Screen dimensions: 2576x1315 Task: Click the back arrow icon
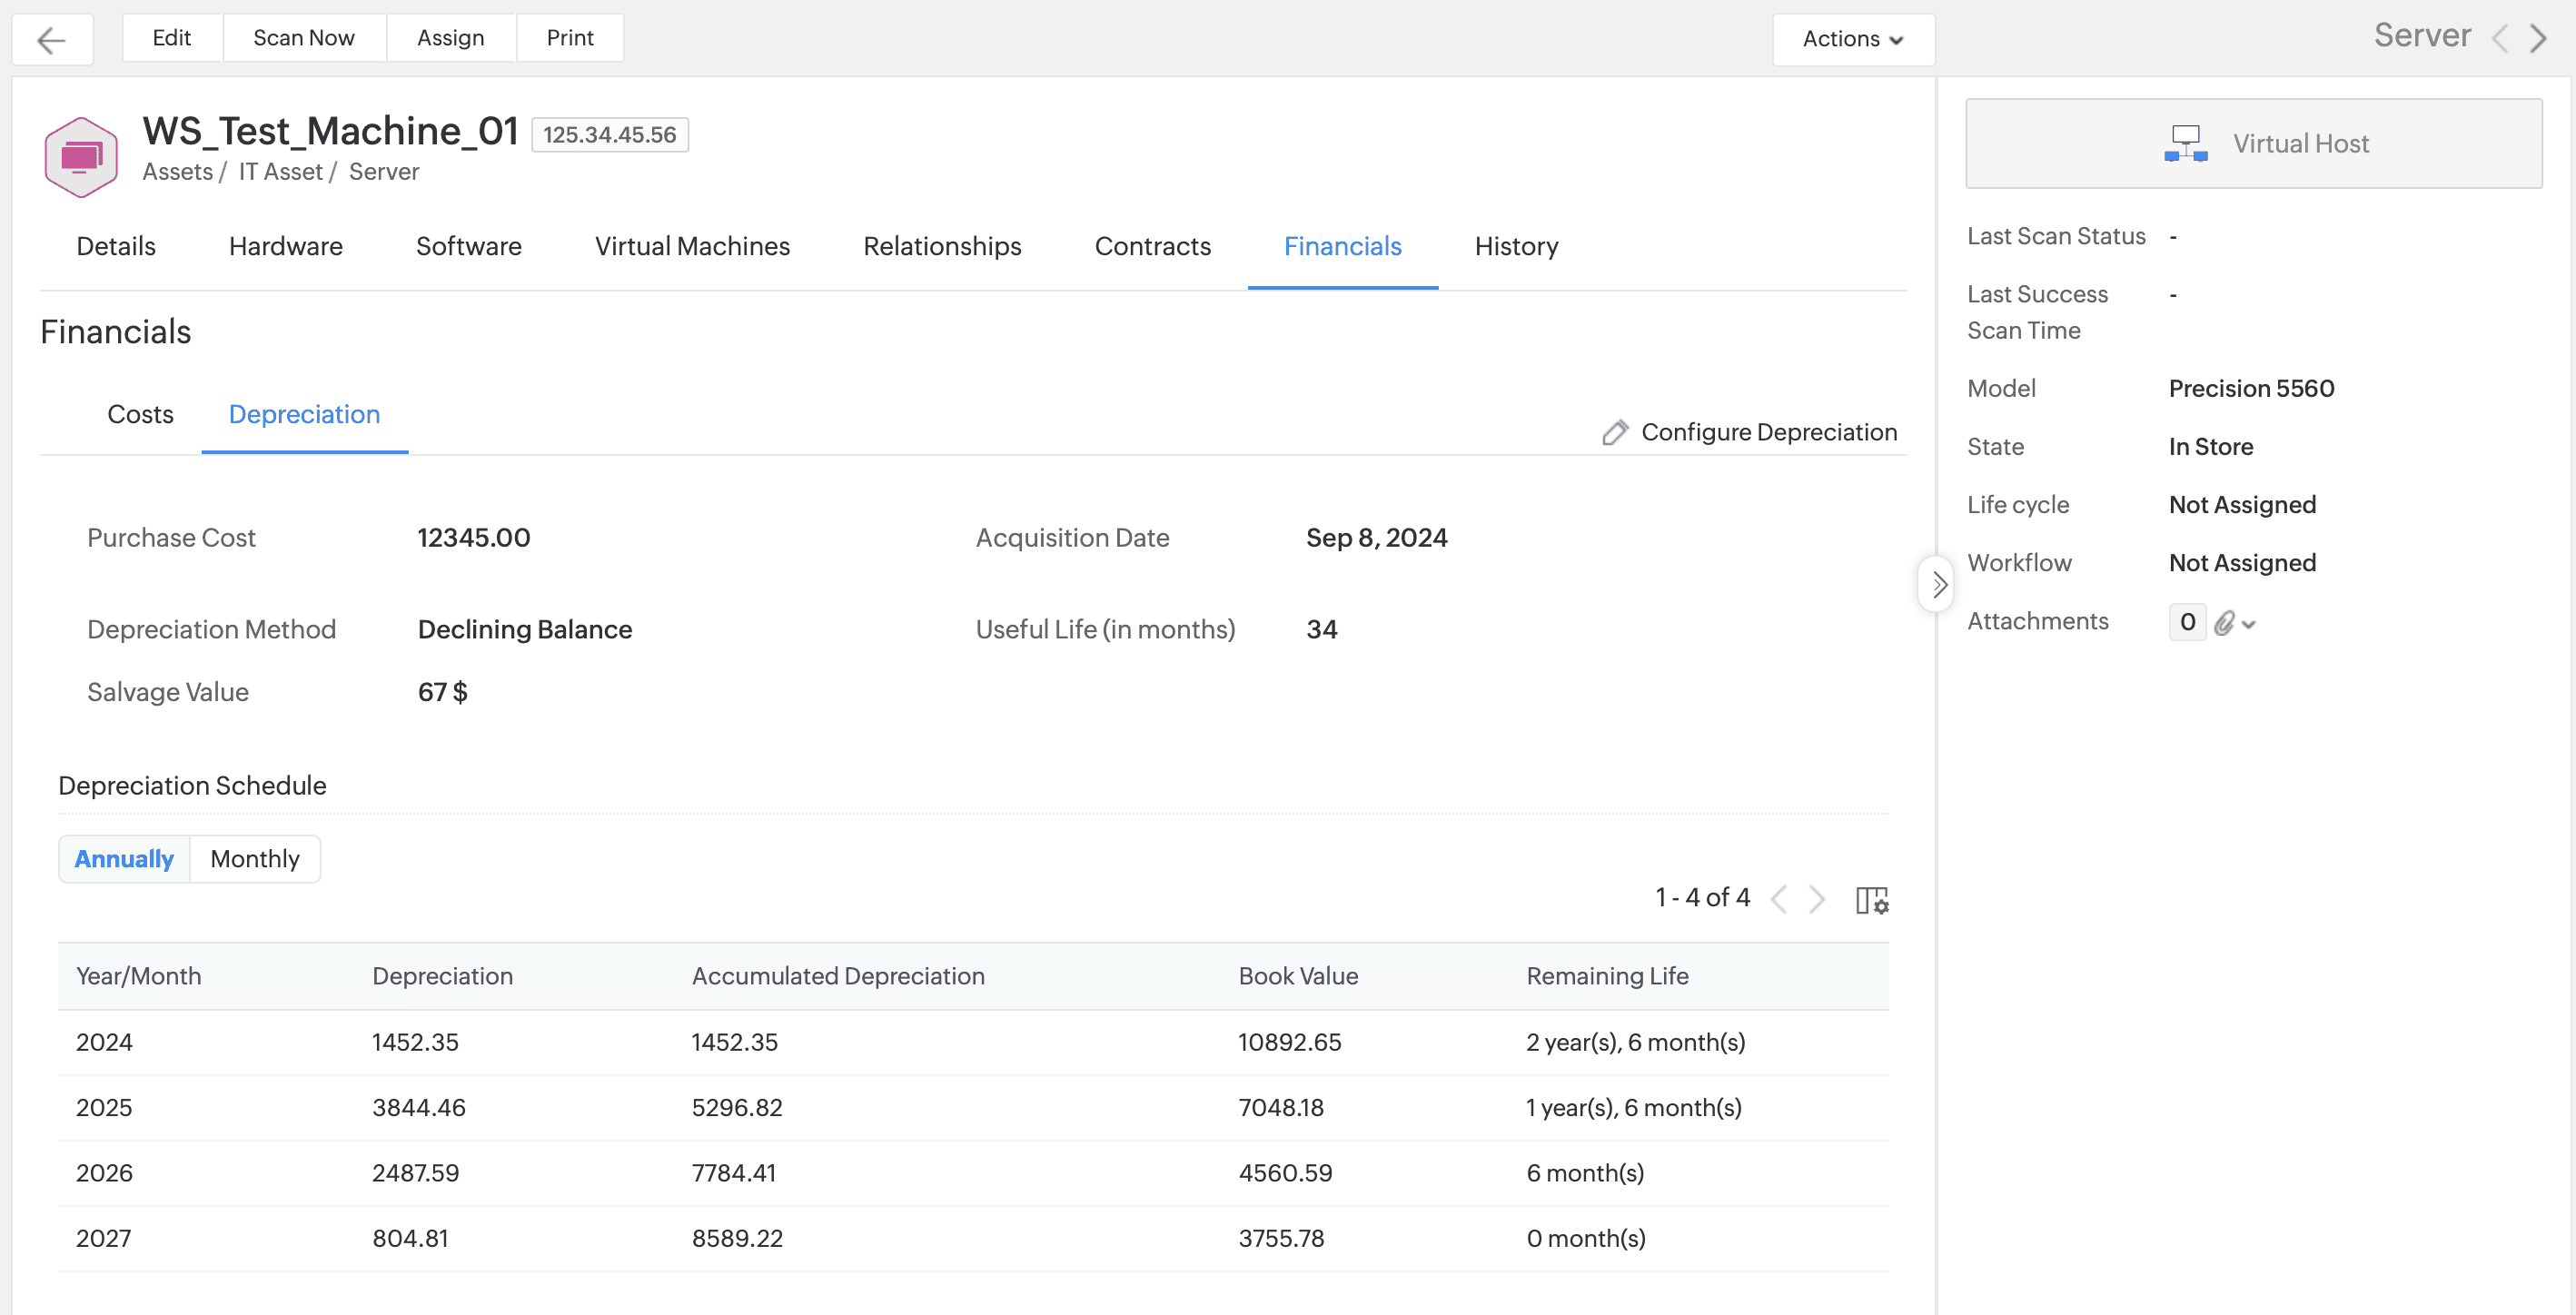(51, 39)
